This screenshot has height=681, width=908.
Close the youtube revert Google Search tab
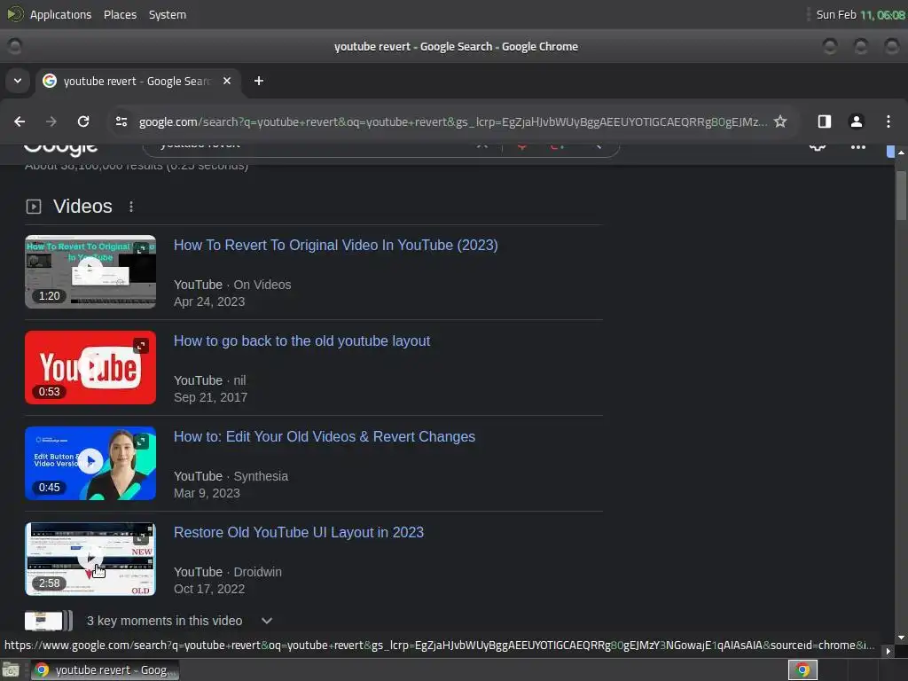coord(227,81)
